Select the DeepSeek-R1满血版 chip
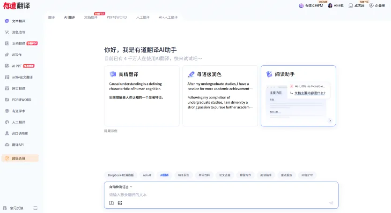 click(x=121, y=175)
